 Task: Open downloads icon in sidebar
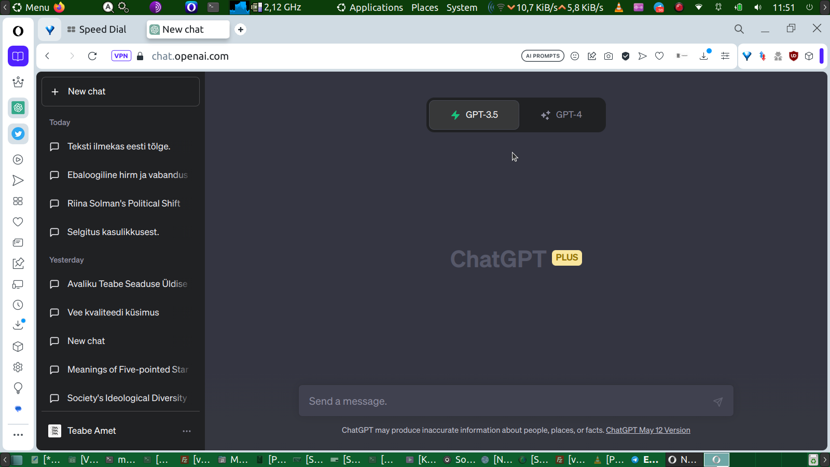(18, 325)
